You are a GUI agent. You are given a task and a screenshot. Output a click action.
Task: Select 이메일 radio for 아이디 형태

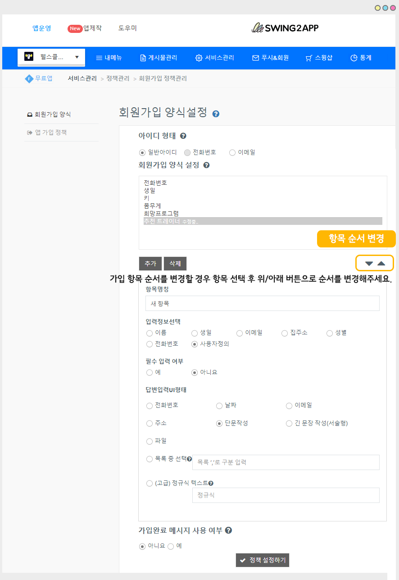click(232, 152)
